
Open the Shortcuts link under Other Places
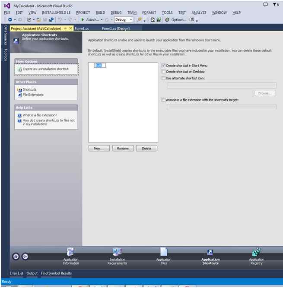click(x=29, y=89)
